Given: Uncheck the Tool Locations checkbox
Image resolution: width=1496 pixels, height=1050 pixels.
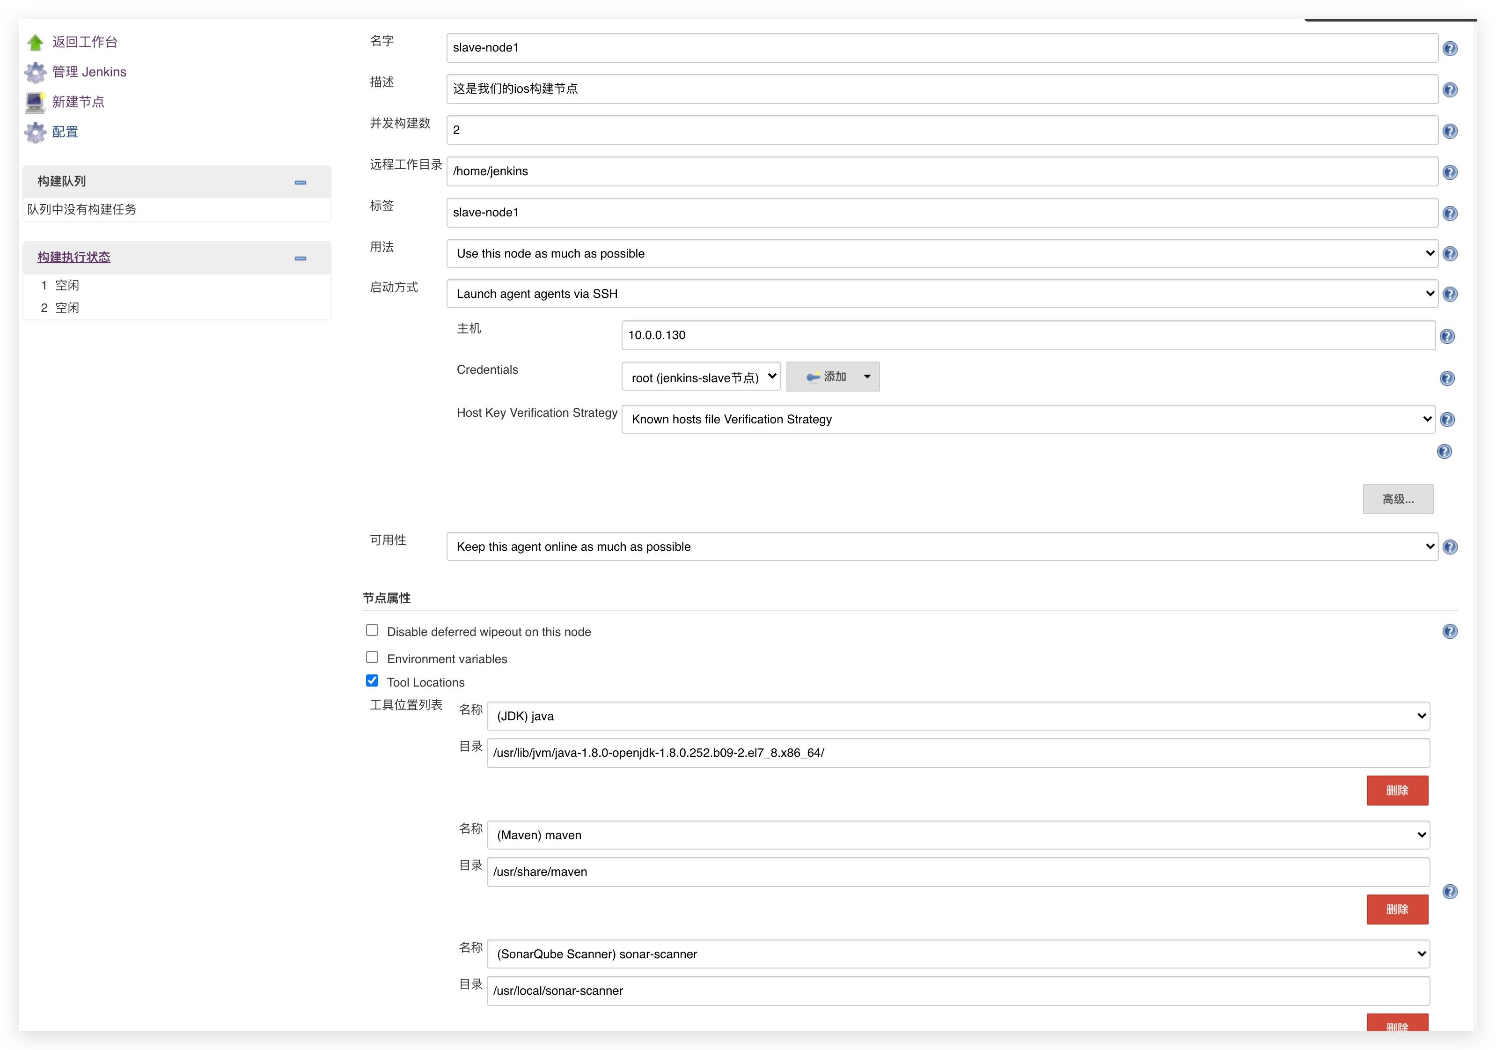Looking at the screenshot, I should (372, 681).
